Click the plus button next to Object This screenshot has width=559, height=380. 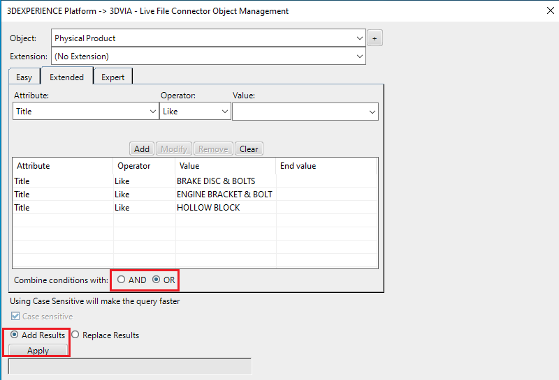[x=375, y=38]
